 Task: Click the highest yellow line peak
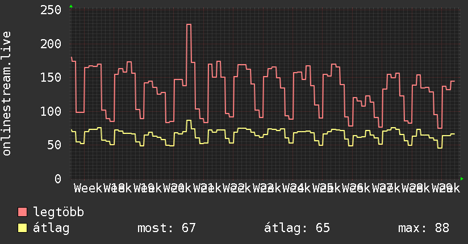(189, 120)
